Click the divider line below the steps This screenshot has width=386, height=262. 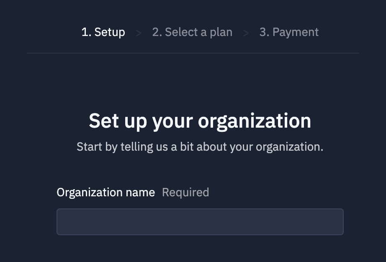click(x=193, y=53)
